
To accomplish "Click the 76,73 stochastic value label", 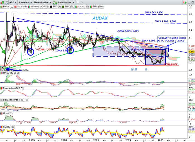I will [192, 90].
